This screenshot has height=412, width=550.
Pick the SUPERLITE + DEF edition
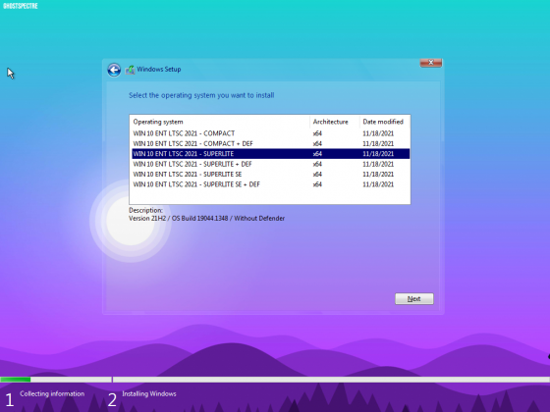270,164
